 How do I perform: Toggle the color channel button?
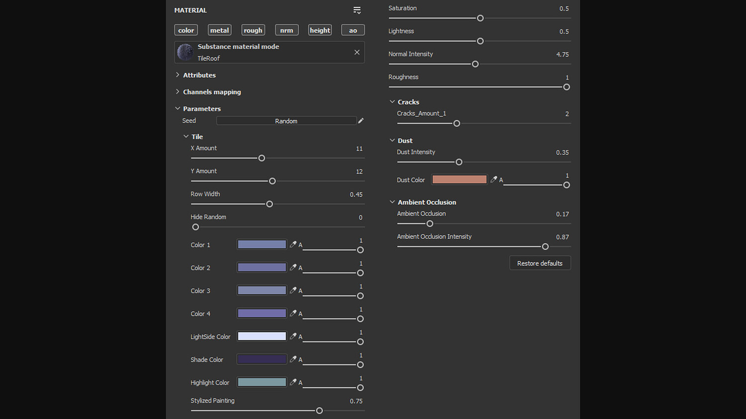click(x=186, y=30)
